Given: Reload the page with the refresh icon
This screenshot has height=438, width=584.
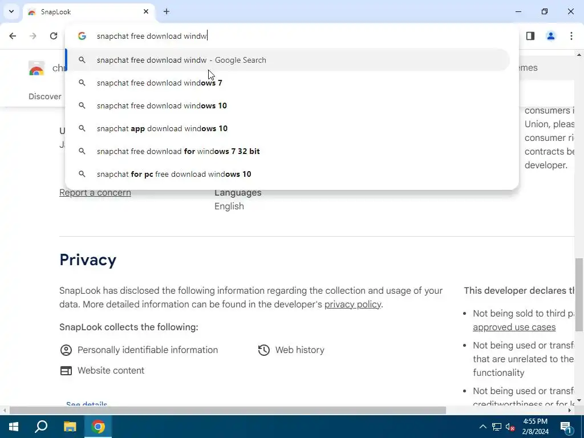Looking at the screenshot, I should pyautogui.click(x=54, y=36).
